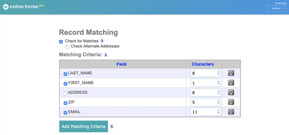289x135 pixels.
Task: Uncheck the ZIP field checkbox
Action: tap(65, 103)
